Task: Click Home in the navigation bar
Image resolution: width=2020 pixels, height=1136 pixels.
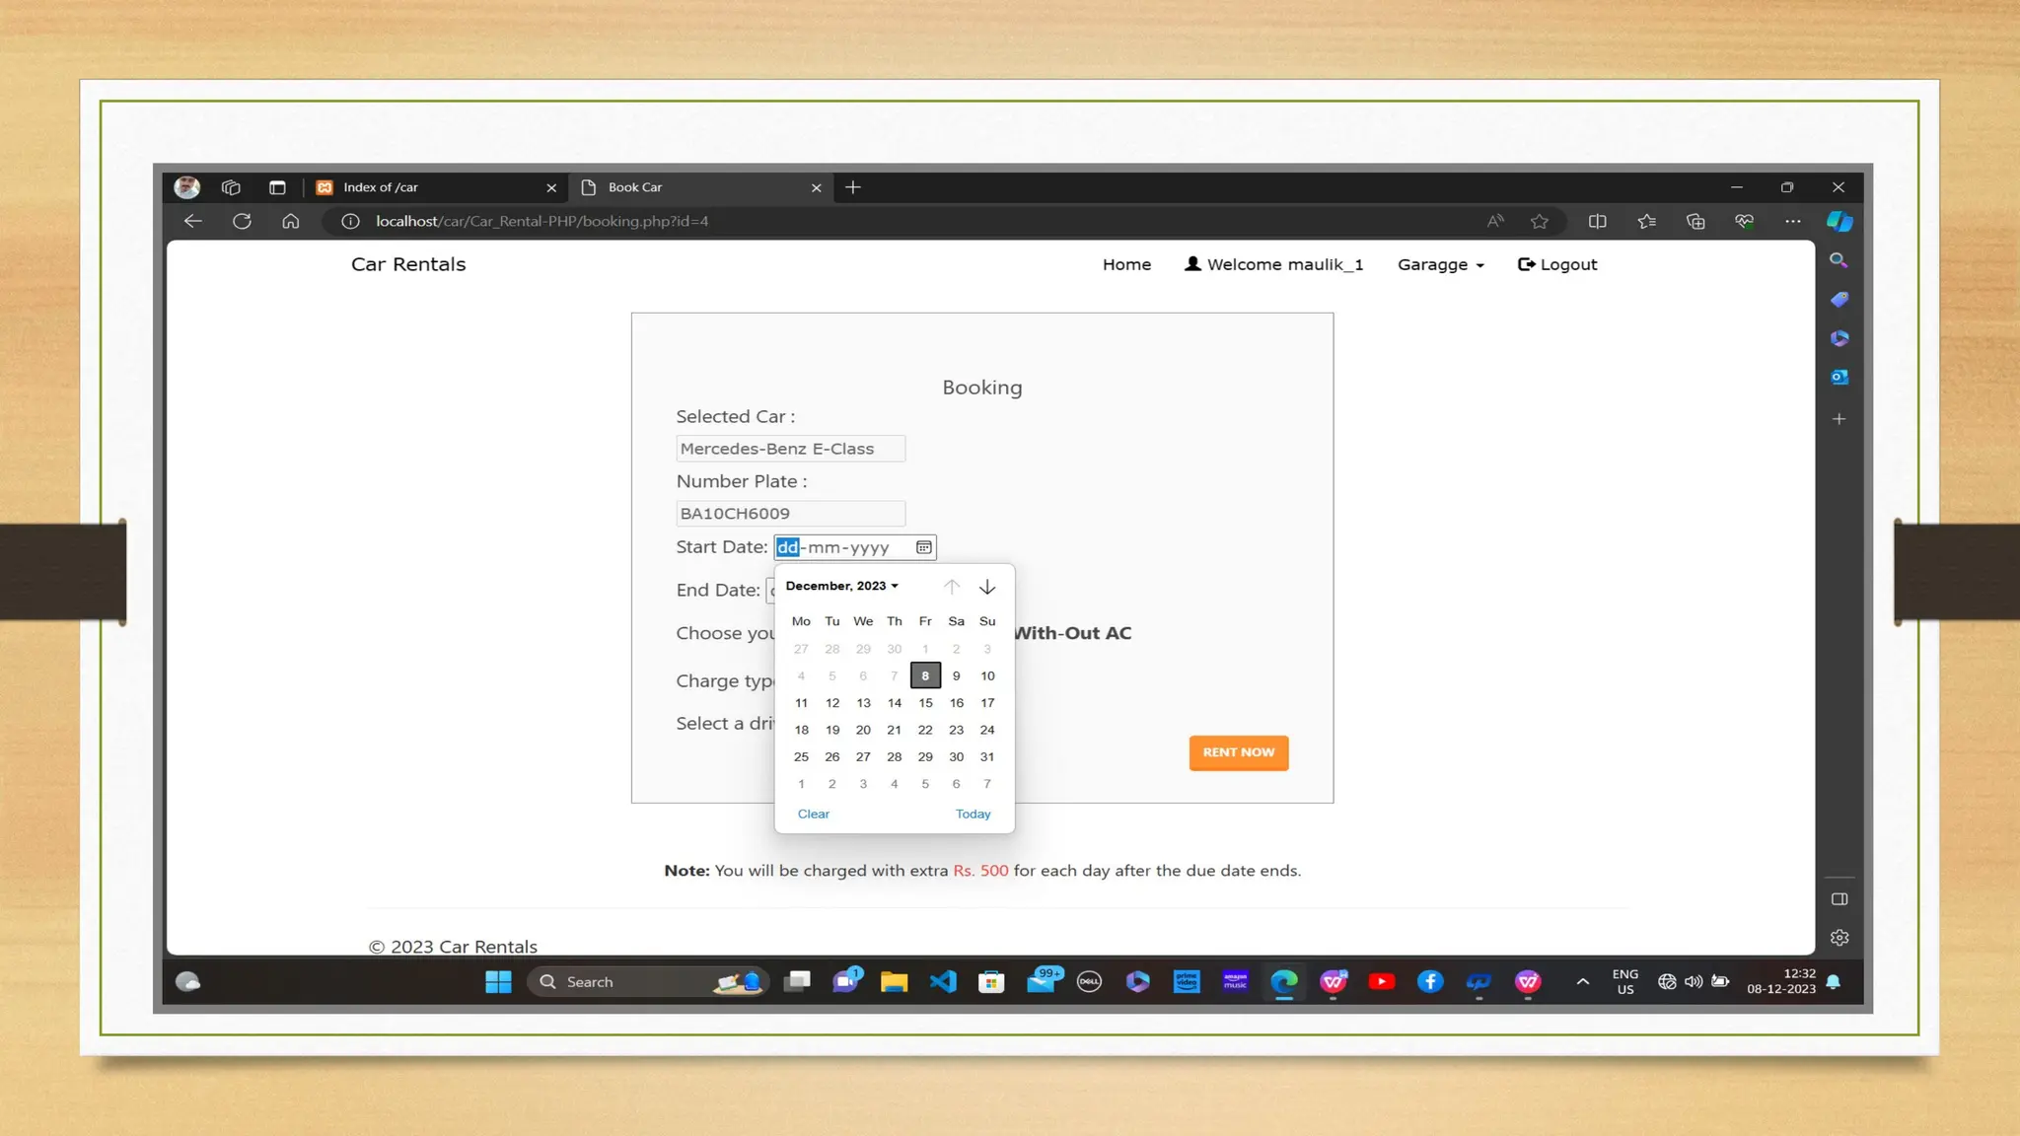Action: point(1126,264)
